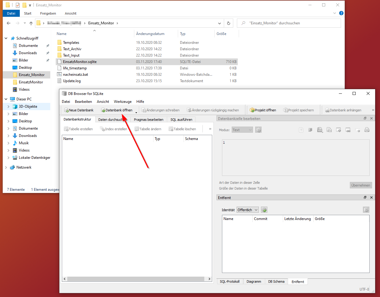Open a database via Datenbank öffnen
The width and height of the screenshot is (380, 297).
tap(117, 110)
